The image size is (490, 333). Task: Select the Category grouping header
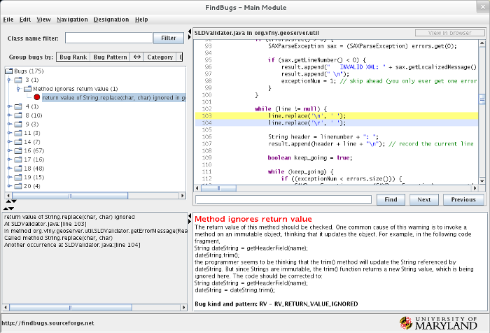click(x=160, y=57)
